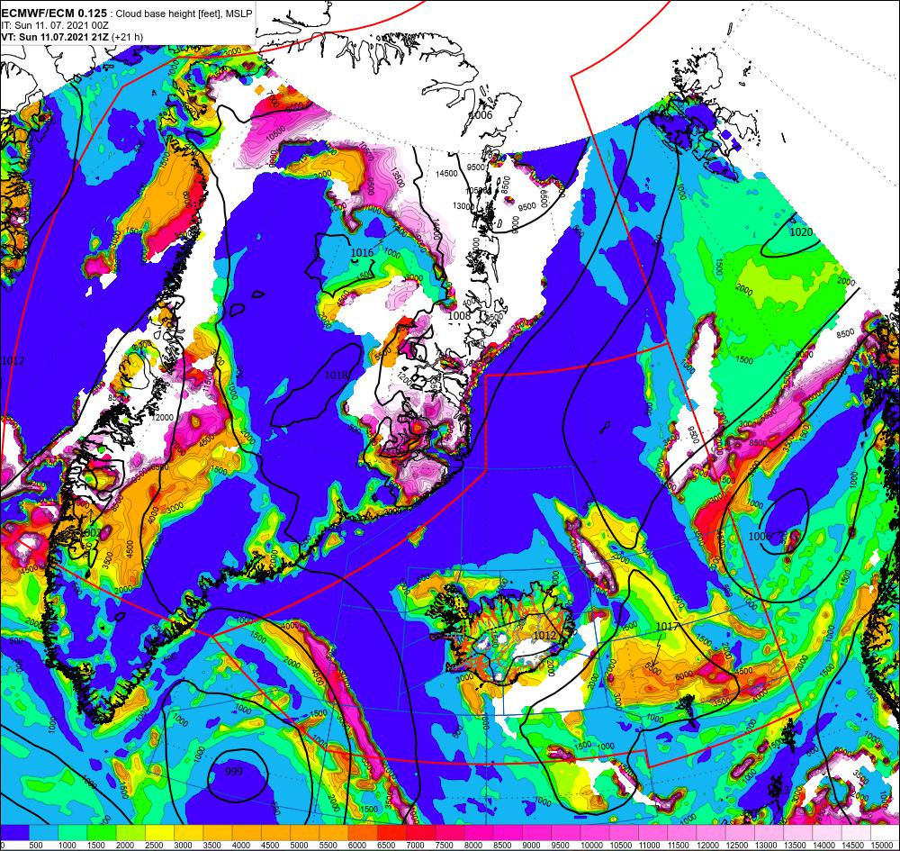
Task: Click the 1016 pressure label
Action: pos(362,253)
